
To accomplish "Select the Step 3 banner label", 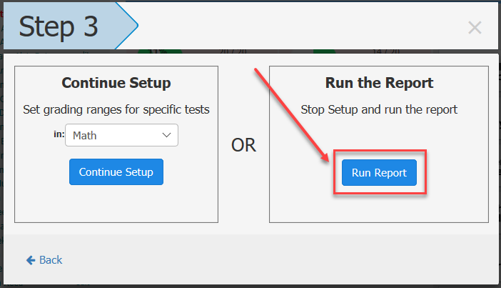I will (x=58, y=27).
